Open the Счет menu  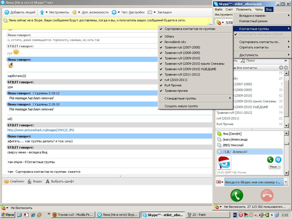point(229,9)
